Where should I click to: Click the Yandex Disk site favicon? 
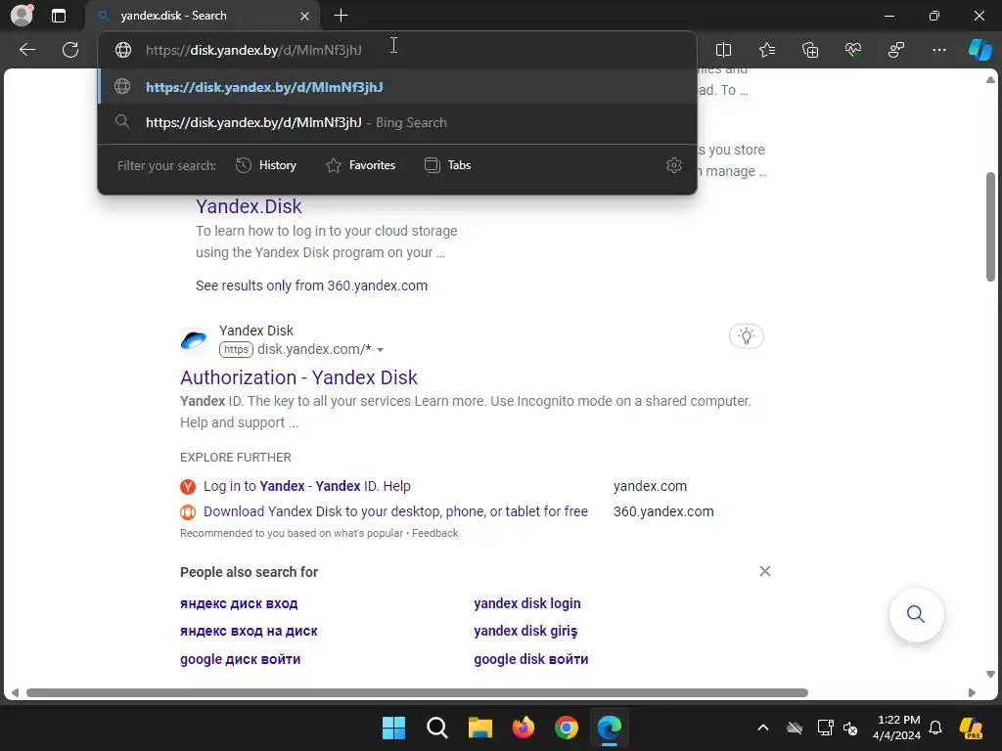194,340
